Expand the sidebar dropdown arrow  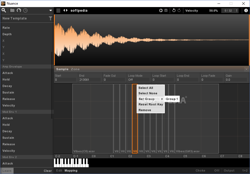tap(50, 11)
